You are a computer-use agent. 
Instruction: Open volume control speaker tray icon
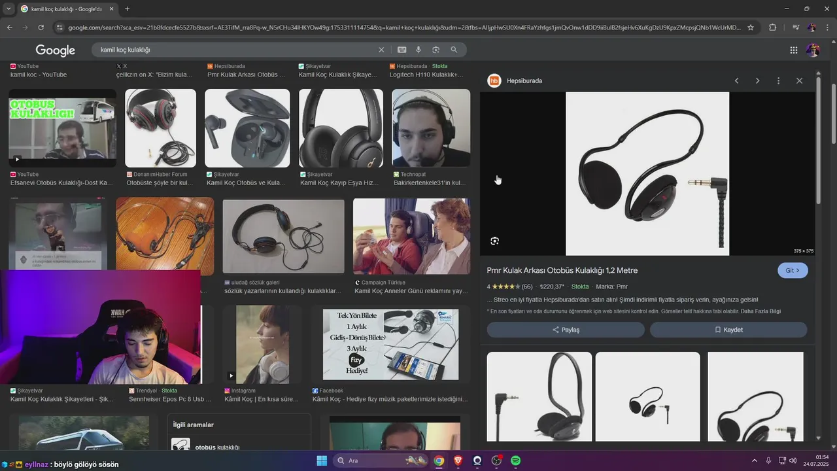coord(793,461)
